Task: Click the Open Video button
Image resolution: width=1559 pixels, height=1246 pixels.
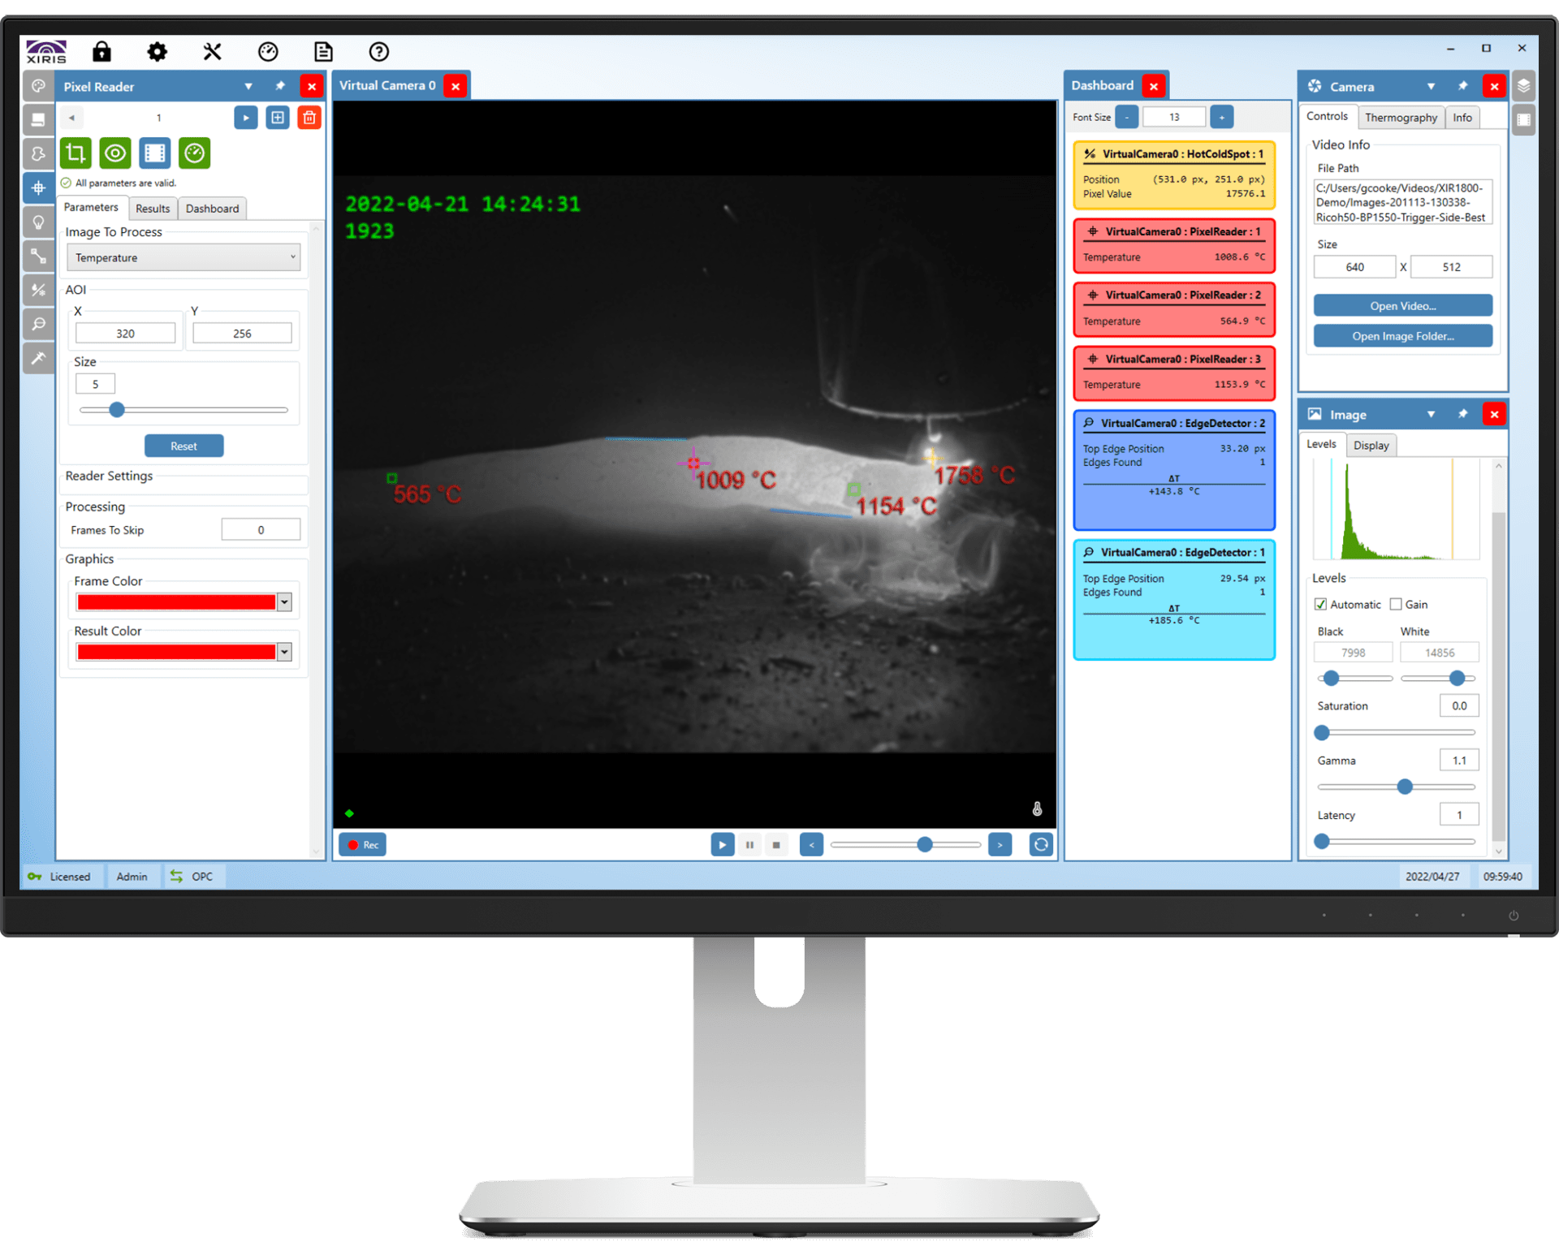Action: pos(1402,305)
